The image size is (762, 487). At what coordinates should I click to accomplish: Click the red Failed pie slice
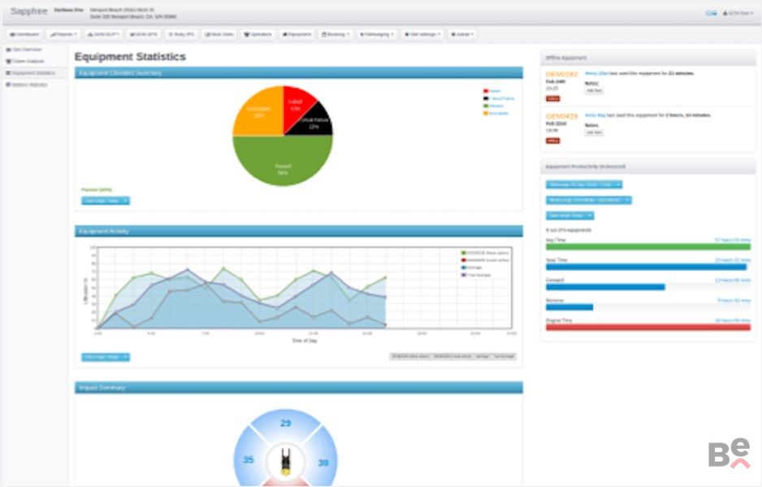click(x=297, y=105)
